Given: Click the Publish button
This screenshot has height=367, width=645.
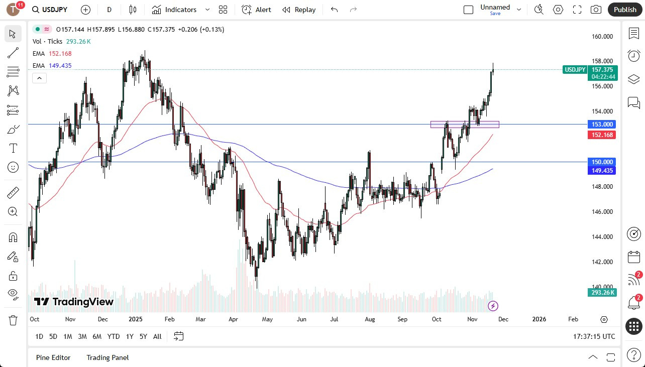Looking at the screenshot, I should (624, 9).
